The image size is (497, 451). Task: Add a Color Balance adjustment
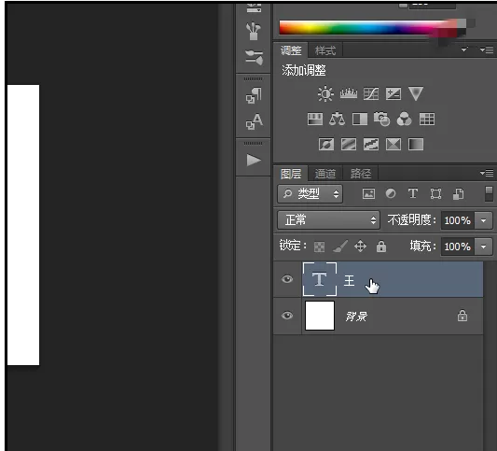(x=337, y=119)
